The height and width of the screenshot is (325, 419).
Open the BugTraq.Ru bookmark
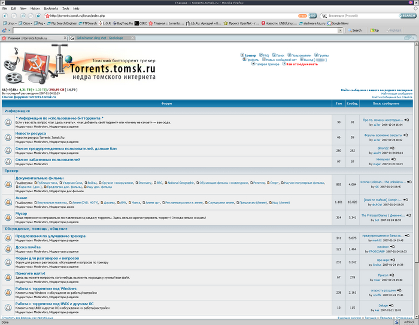coord(123,23)
